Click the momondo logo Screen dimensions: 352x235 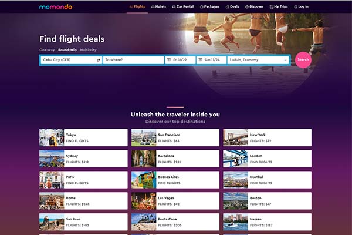coord(56,7)
